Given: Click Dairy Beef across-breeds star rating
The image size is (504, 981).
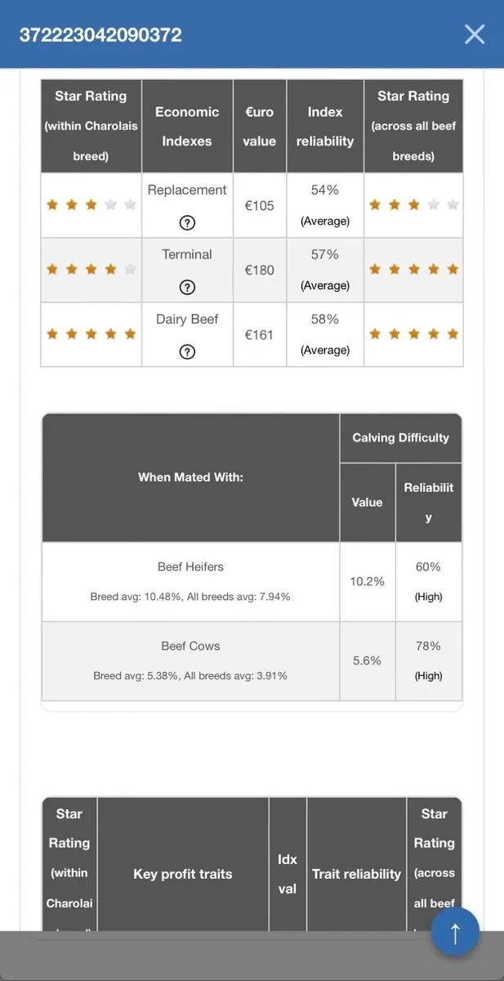Looking at the screenshot, I should click(413, 334).
